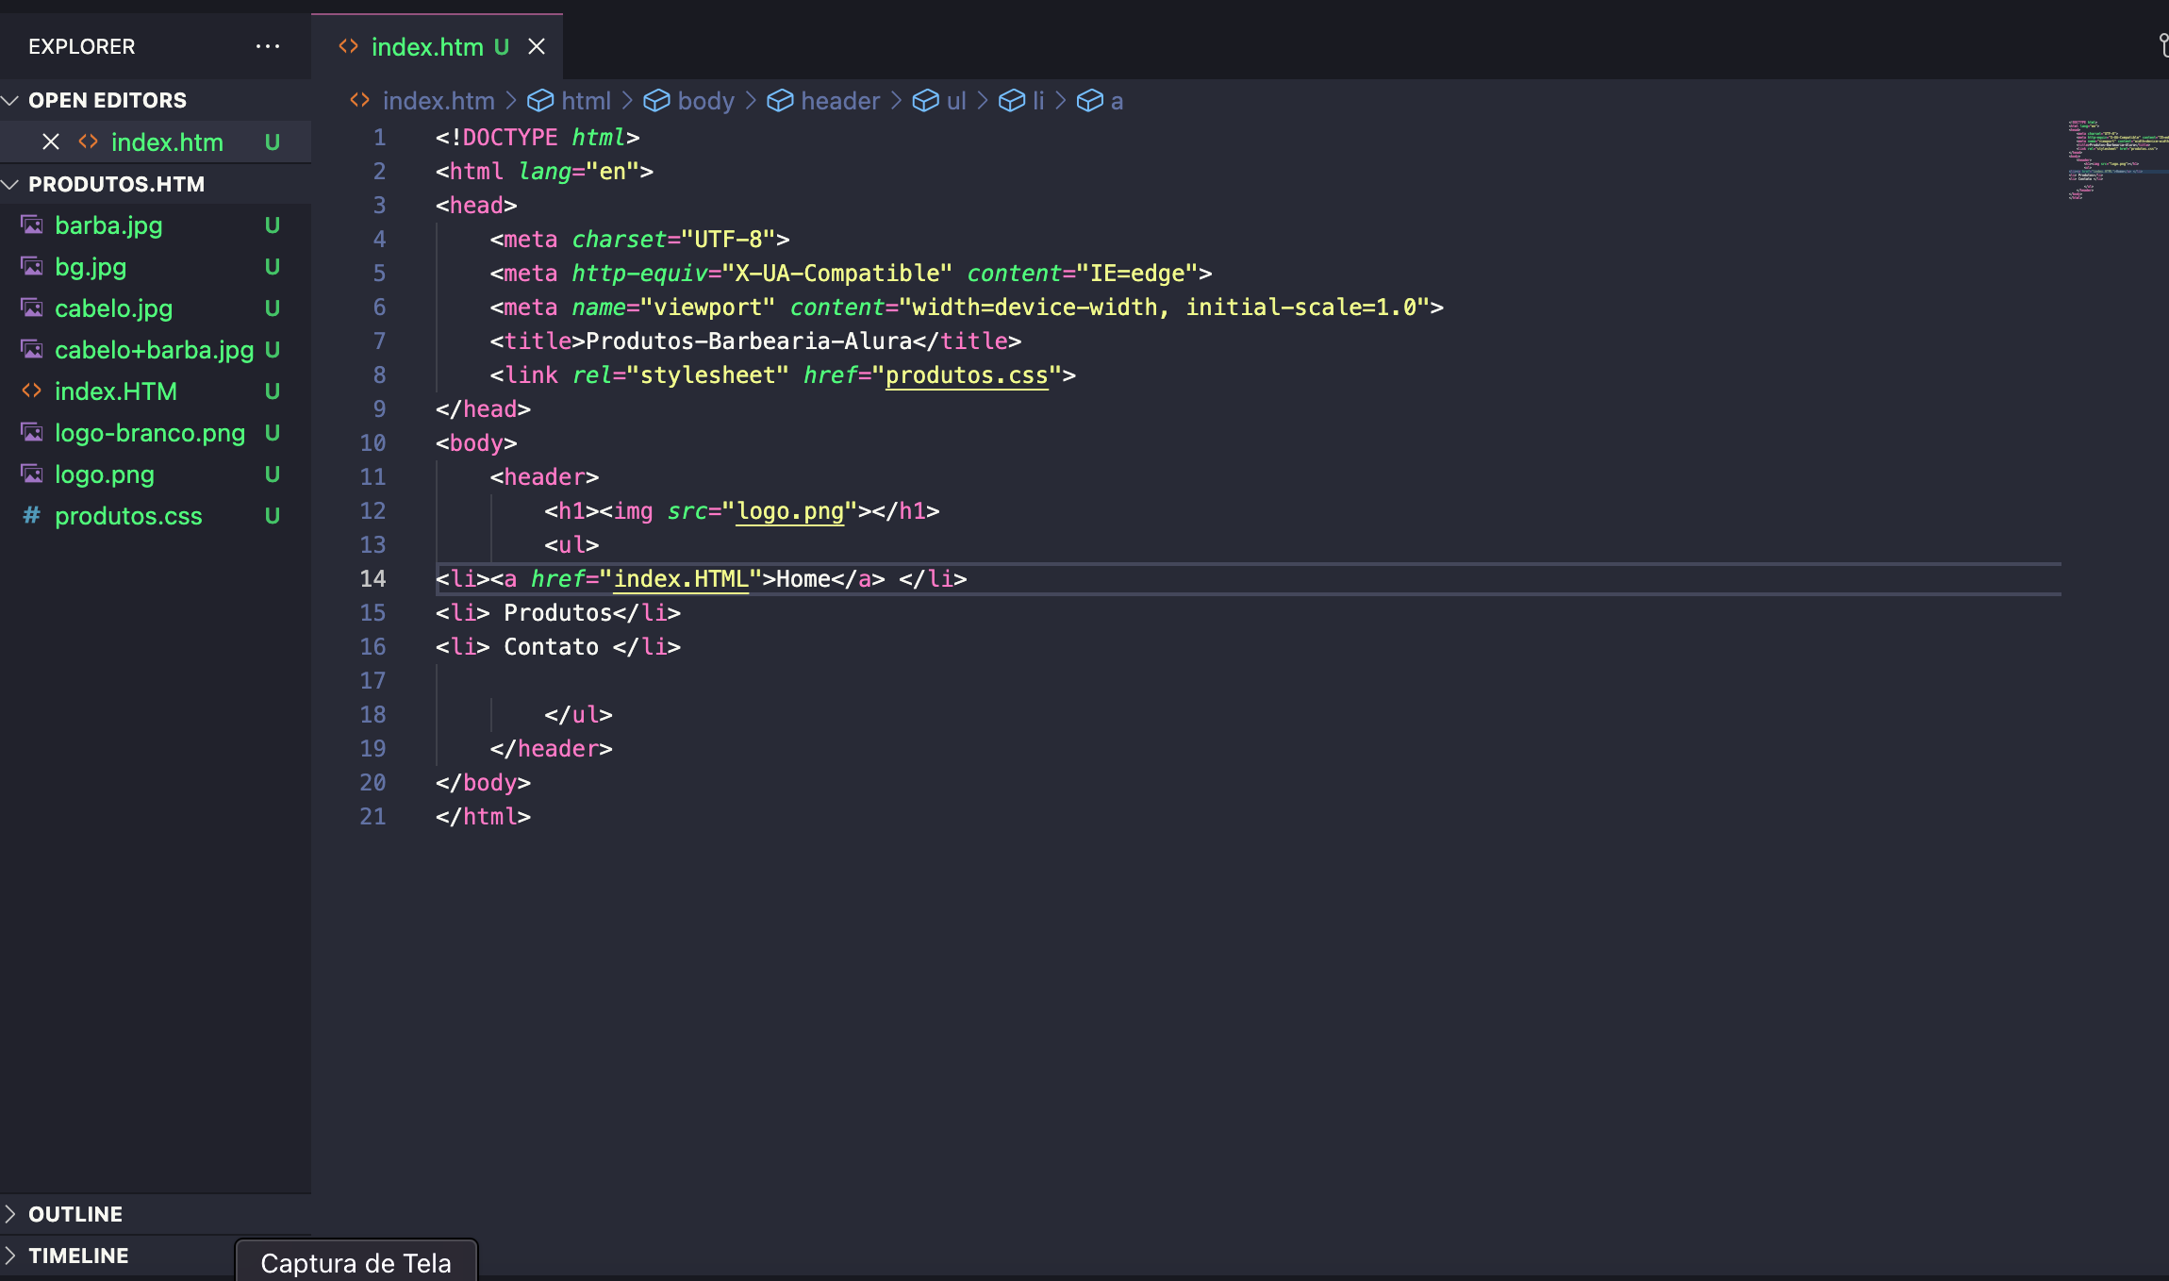Image resolution: width=2169 pixels, height=1281 pixels.
Task: Click the minimap code preview
Action: tap(2117, 160)
